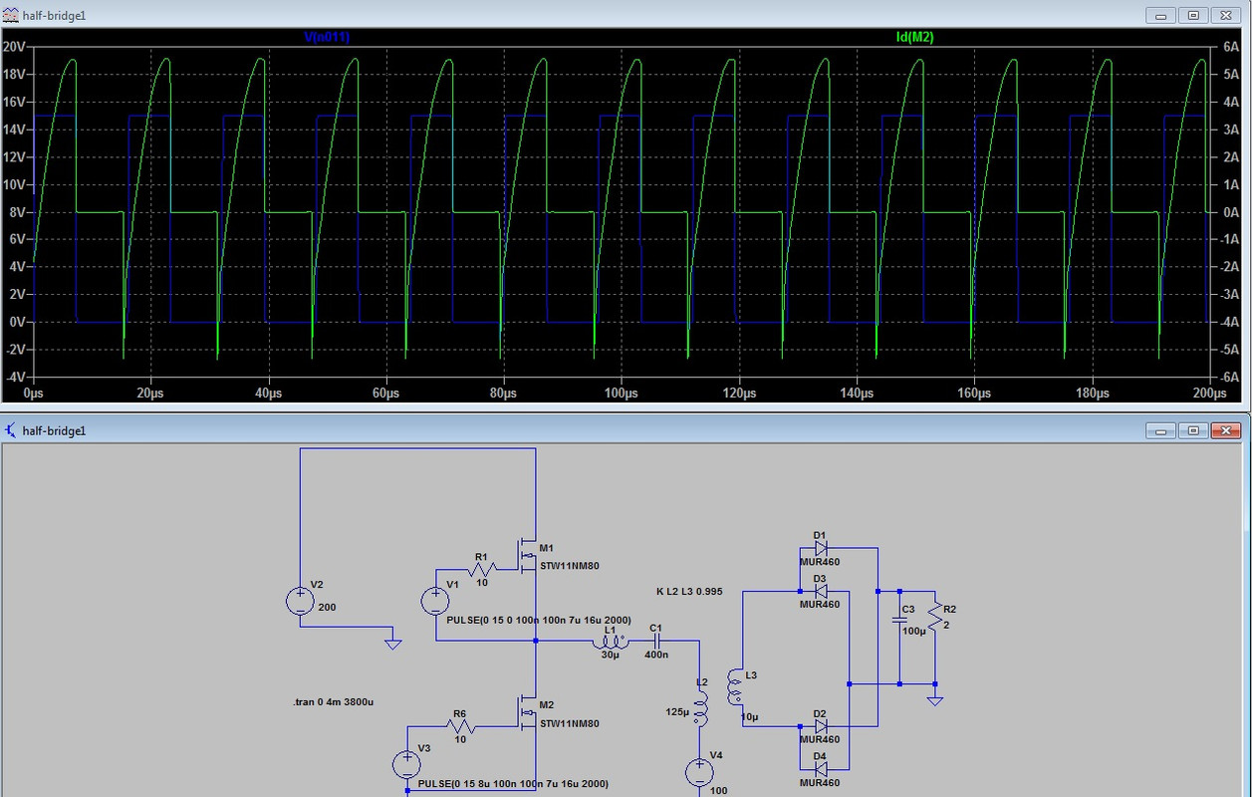Click the 6A right axis label
Image resolution: width=1252 pixels, height=797 pixels.
pyautogui.click(x=1231, y=47)
